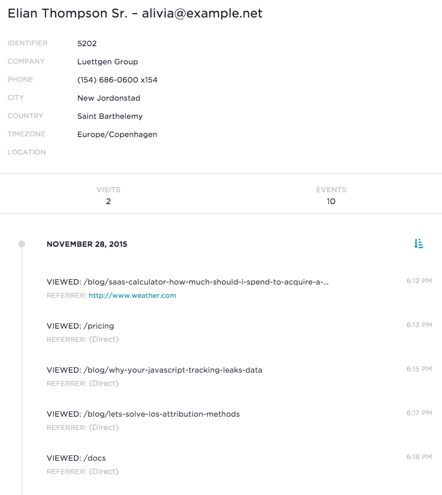Open the http://www.weather.com referrer link
This screenshot has width=442, height=495.
pos(133,295)
